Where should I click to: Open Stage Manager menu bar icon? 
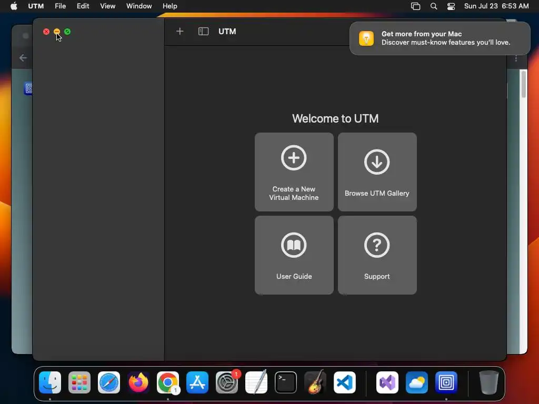pos(416,6)
